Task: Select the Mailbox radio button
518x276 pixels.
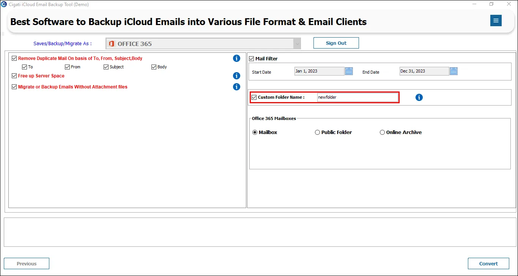Action: [255, 132]
